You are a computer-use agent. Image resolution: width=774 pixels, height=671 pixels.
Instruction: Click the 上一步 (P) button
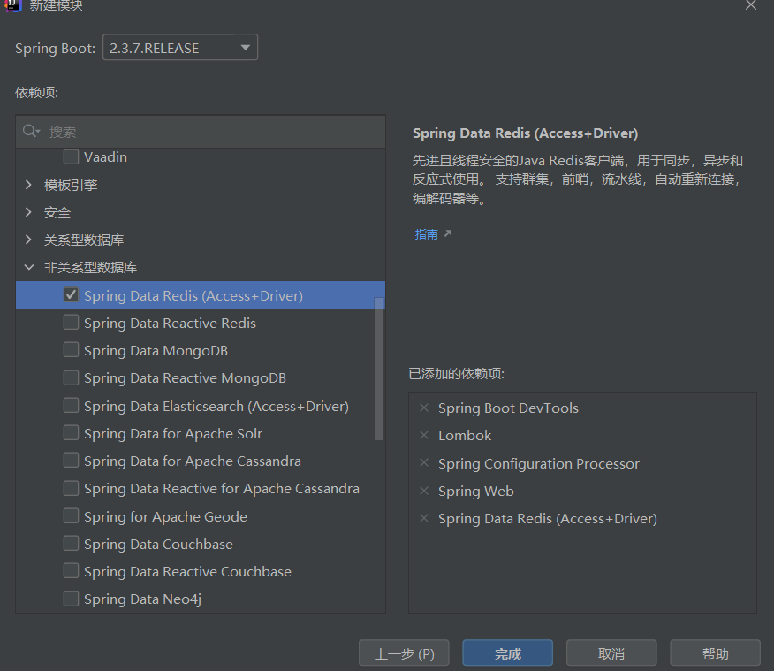[x=404, y=653]
